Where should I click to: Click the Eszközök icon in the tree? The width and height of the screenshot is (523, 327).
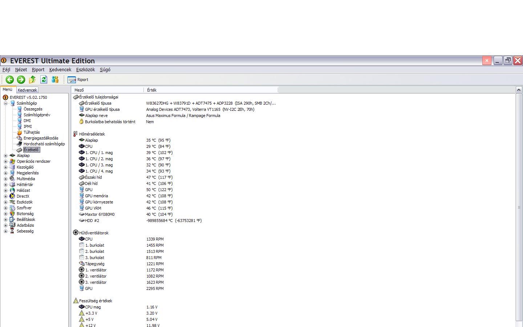[12, 202]
